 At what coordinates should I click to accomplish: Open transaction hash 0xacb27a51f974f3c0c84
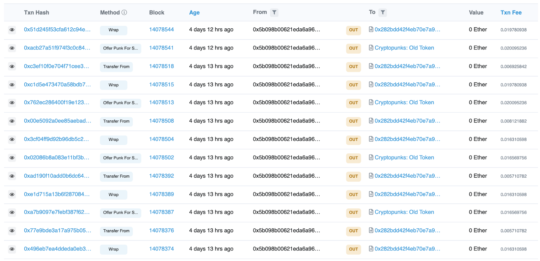coord(57,48)
